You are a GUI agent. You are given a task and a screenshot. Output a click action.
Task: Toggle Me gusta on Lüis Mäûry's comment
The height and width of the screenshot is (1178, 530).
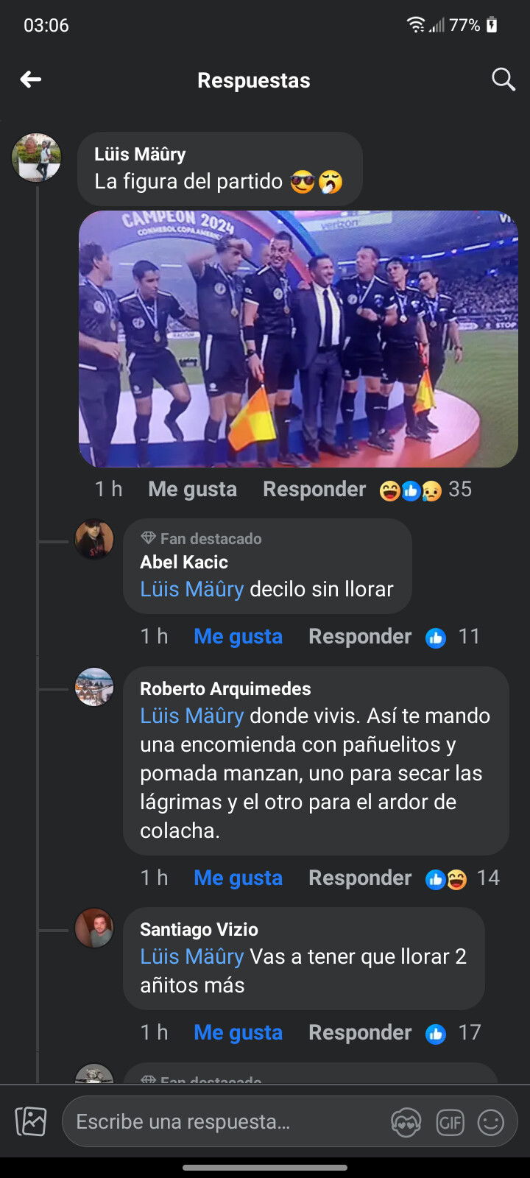coord(193,490)
